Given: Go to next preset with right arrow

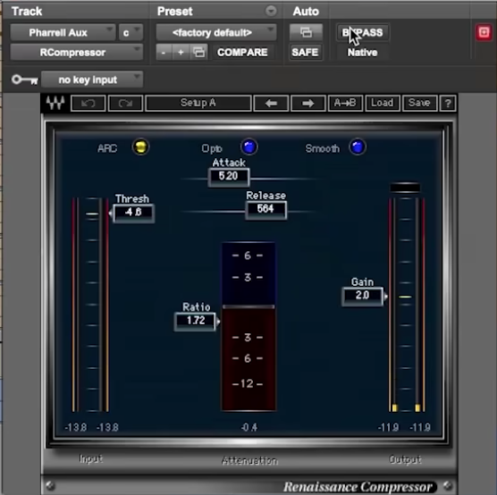Looking at the screenshot, I should [307, 103].
